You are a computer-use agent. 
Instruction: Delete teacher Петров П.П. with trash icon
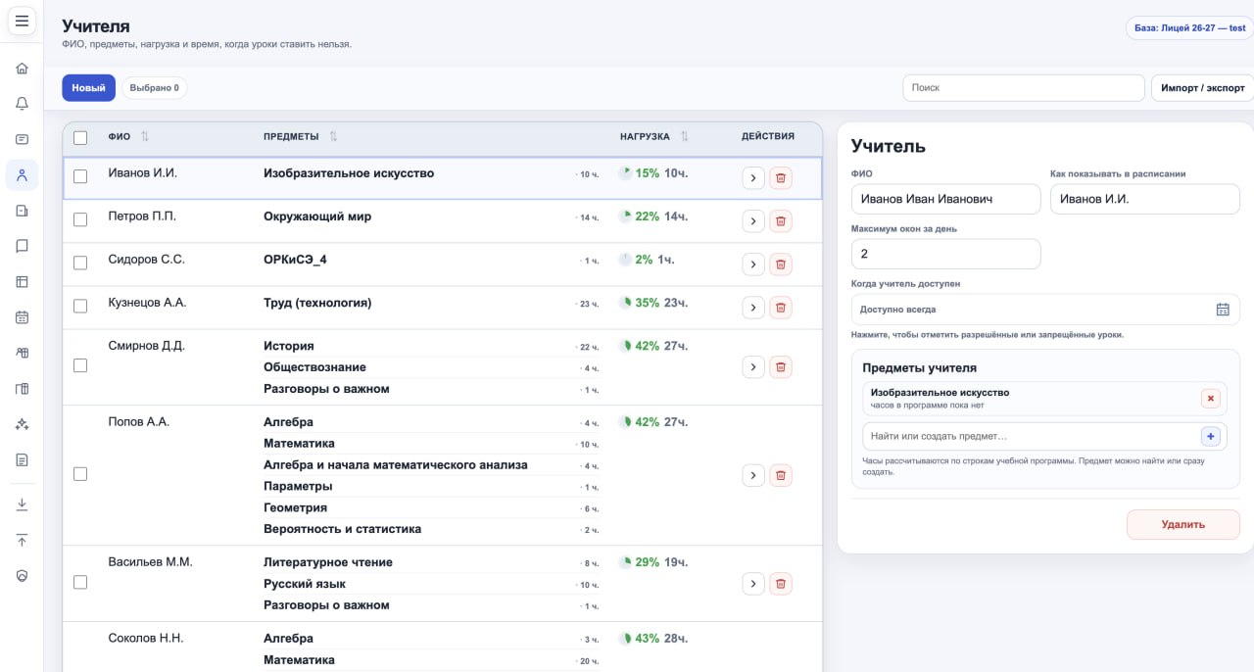[x=781, y=221]
